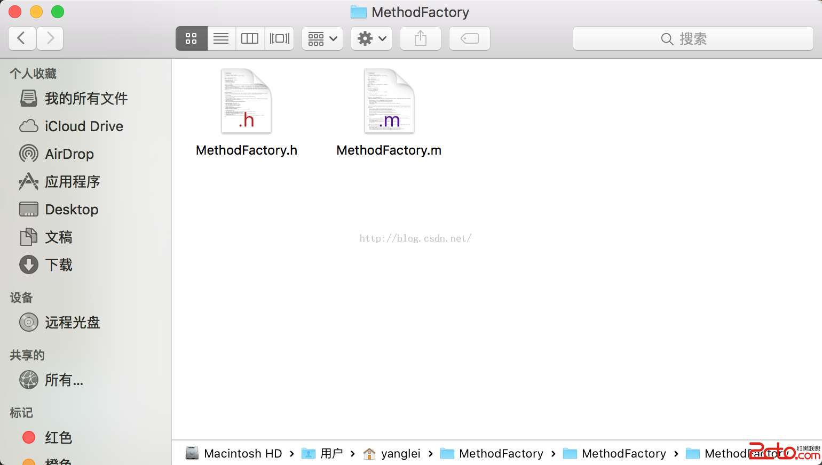
Task: Open 应用程序 in the sidebar
Action: point(72,182)
